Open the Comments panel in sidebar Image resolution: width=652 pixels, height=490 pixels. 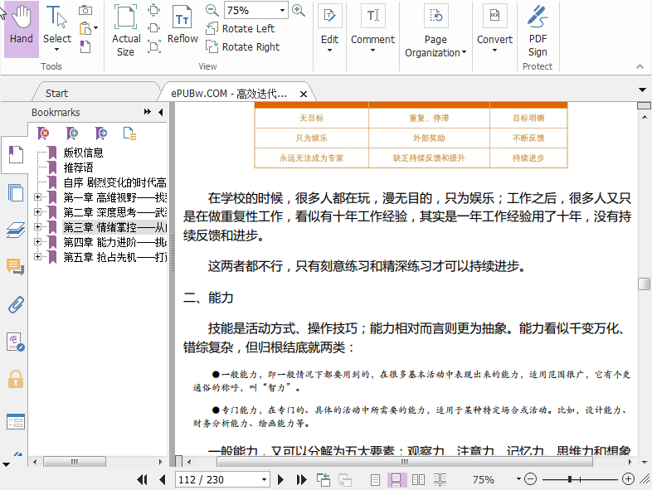coord(15,267)
